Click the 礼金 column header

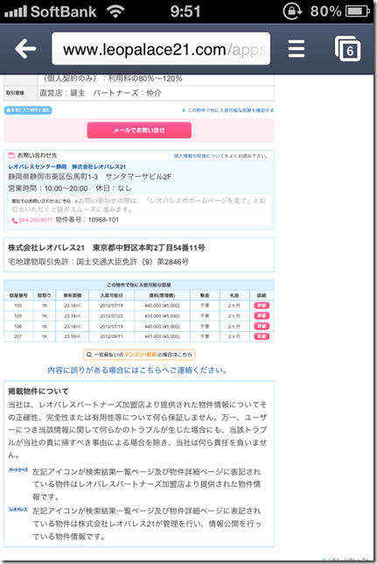(234, 295)
